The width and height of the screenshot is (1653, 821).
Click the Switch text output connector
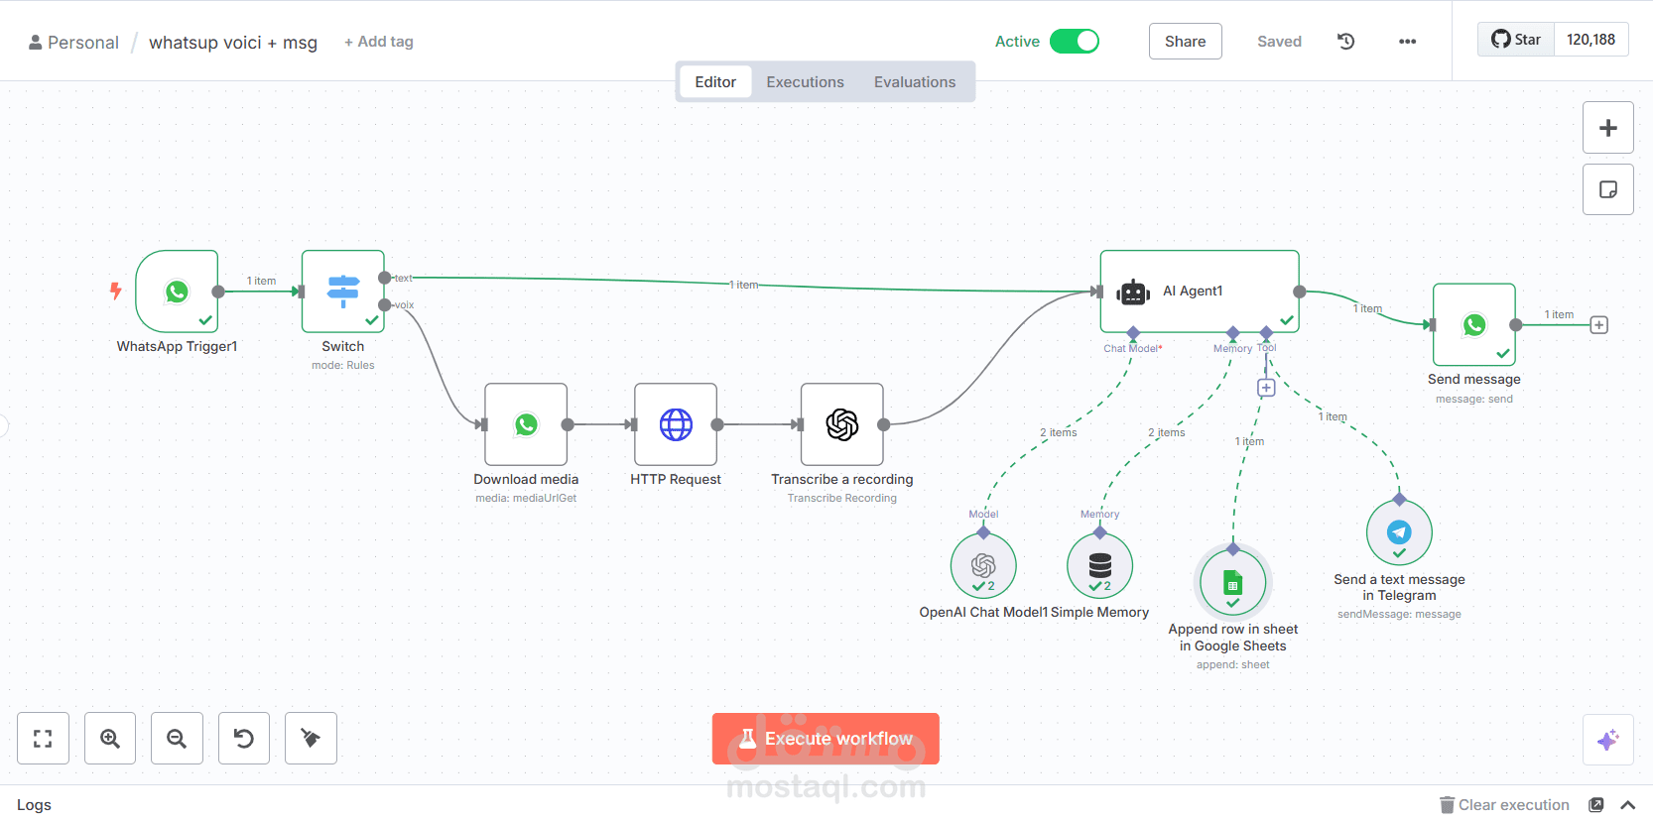[x=385, y=278]
